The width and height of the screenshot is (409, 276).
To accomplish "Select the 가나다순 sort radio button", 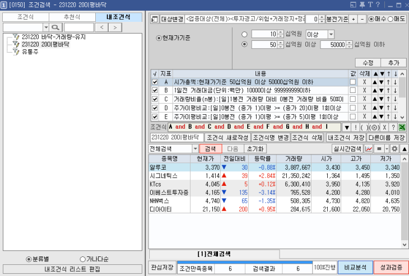I will [x=83, y=259].
